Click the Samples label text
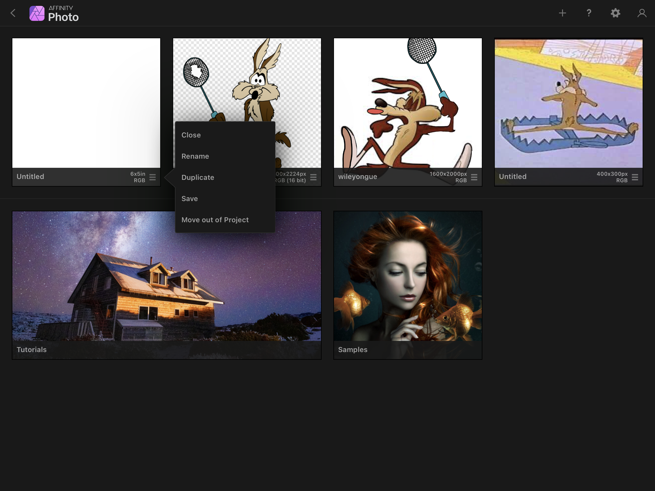Screen dimensions: 655x491 [x=353, y=349]
